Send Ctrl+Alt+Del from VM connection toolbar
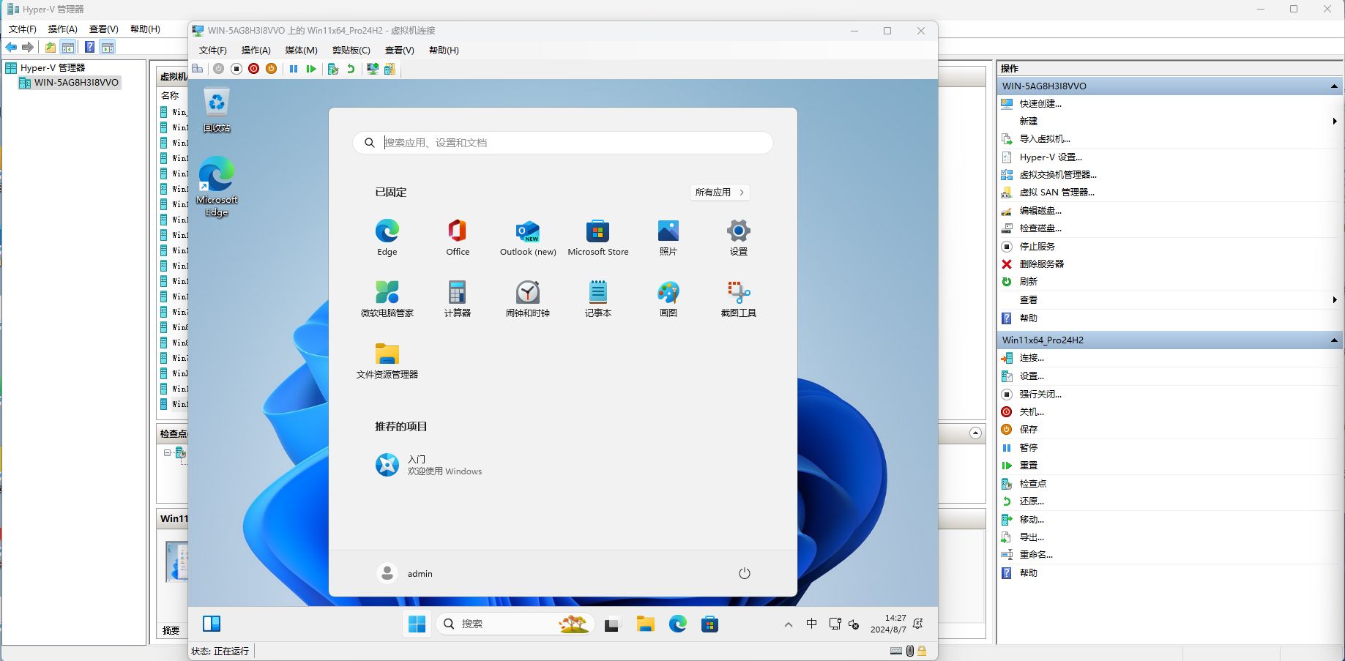Screen dimensions: 1345x661 198,69
